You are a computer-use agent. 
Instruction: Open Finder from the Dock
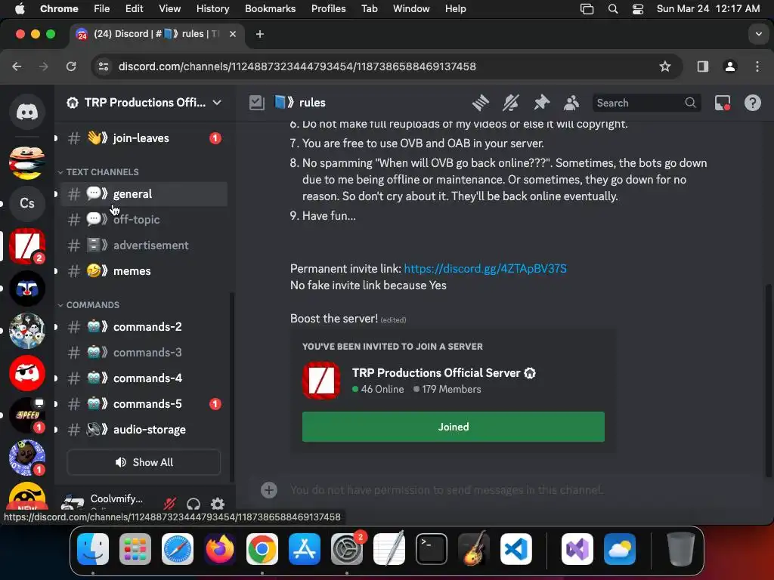pos(93,549)
